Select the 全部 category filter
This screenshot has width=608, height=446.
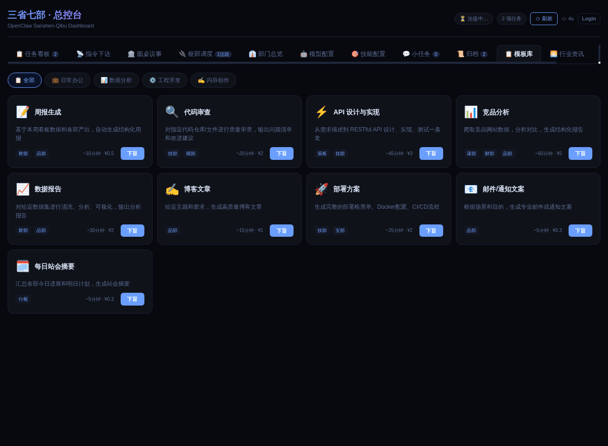25,80
